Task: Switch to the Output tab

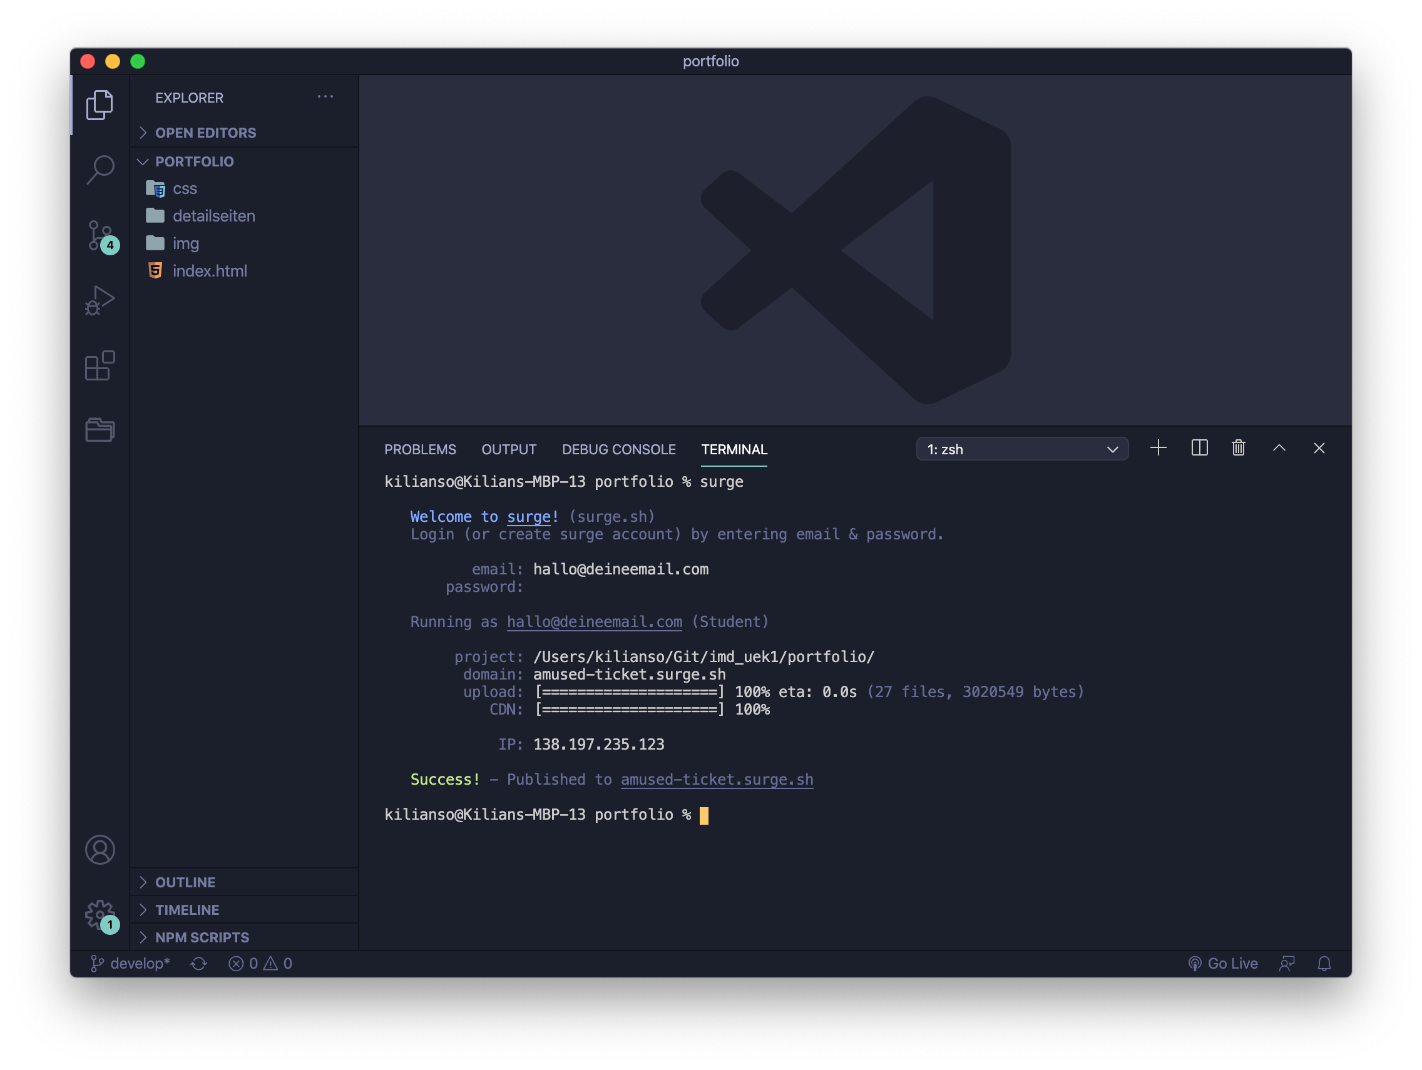Action: pyautogui.click(x=508, y=450)
